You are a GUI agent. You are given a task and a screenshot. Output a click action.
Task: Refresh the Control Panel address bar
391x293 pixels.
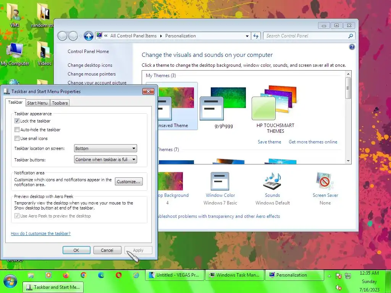[256, 36]
